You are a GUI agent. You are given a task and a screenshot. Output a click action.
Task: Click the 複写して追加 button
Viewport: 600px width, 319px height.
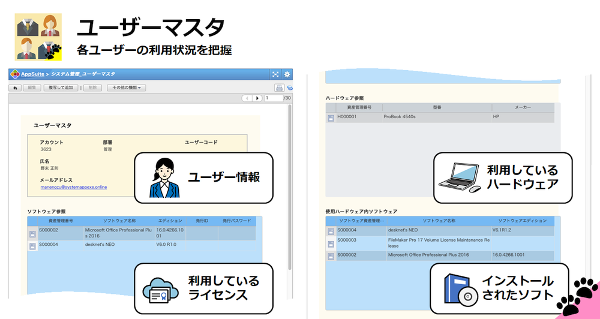(61, 88)
